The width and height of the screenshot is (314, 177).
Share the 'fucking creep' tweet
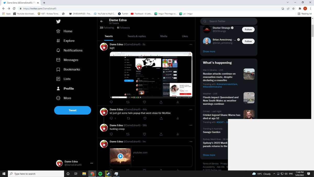click(161, 134)
